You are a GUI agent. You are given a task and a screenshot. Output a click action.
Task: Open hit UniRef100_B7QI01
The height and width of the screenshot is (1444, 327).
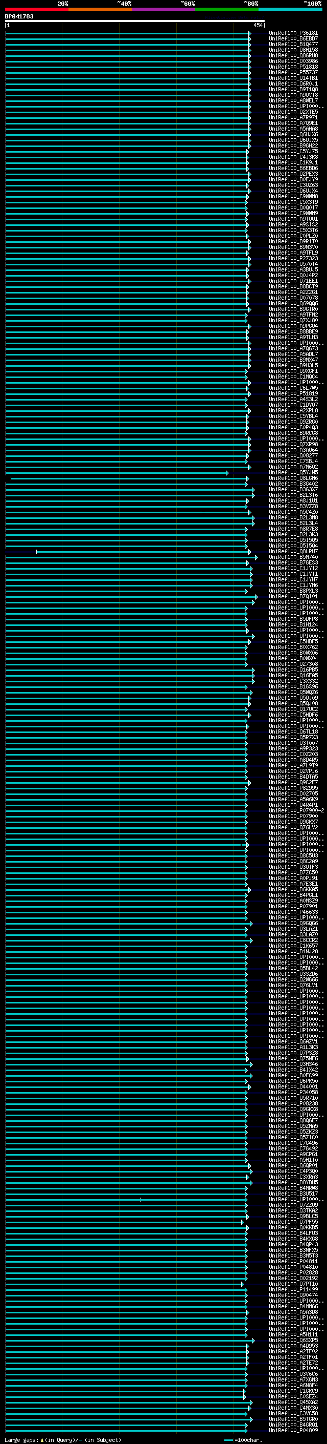tap(293, 596)
